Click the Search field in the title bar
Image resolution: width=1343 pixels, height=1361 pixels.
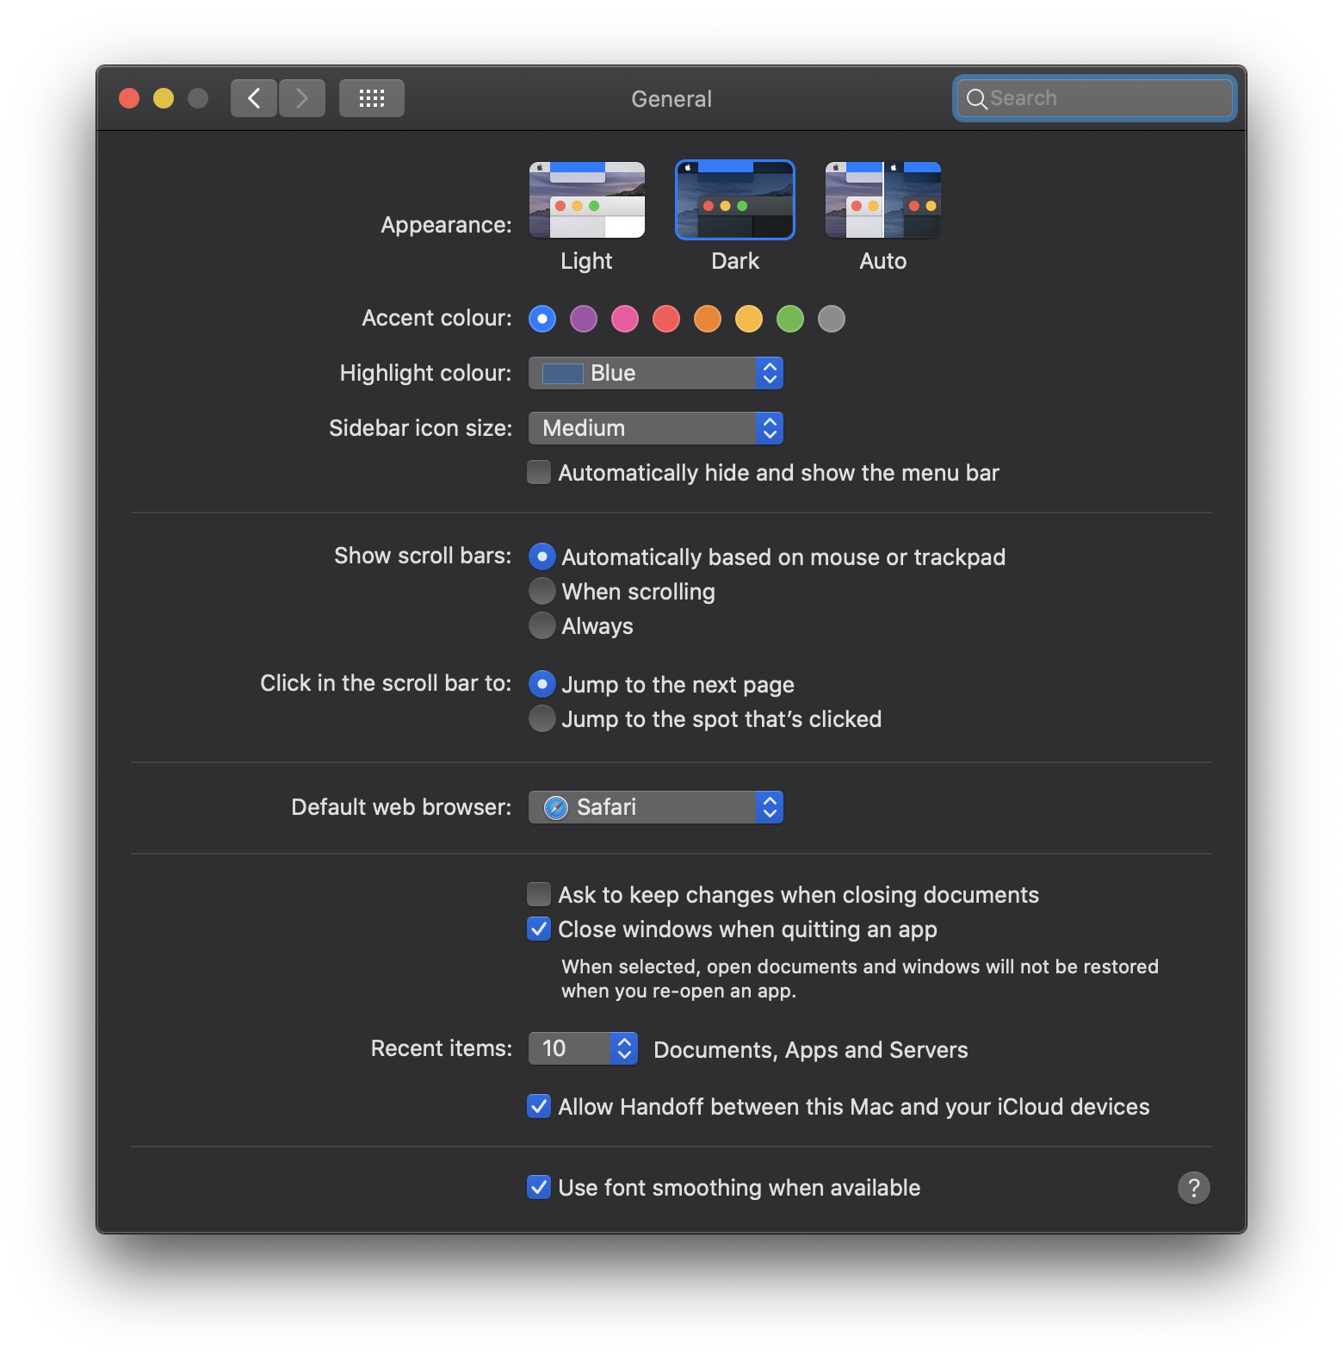pos(1094,98)
